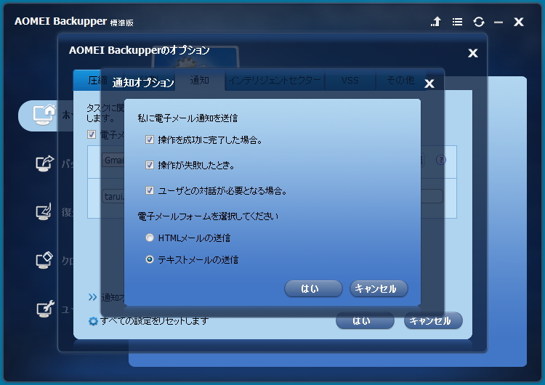The image size is (545, 385).
Task: Toggle 操作が失敗したとき checkbox
Action: tap(150, 165)
